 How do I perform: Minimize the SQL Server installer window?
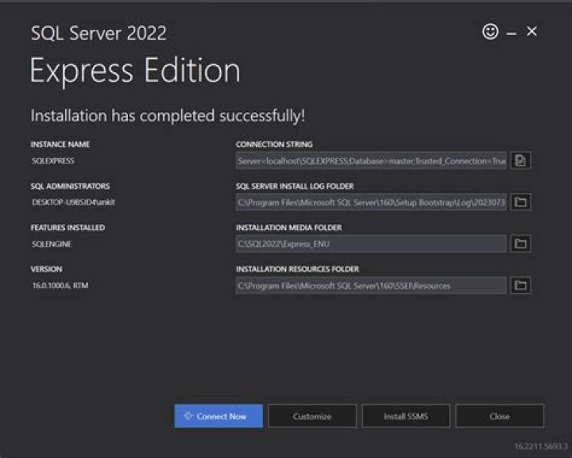(x=512, y=33)
